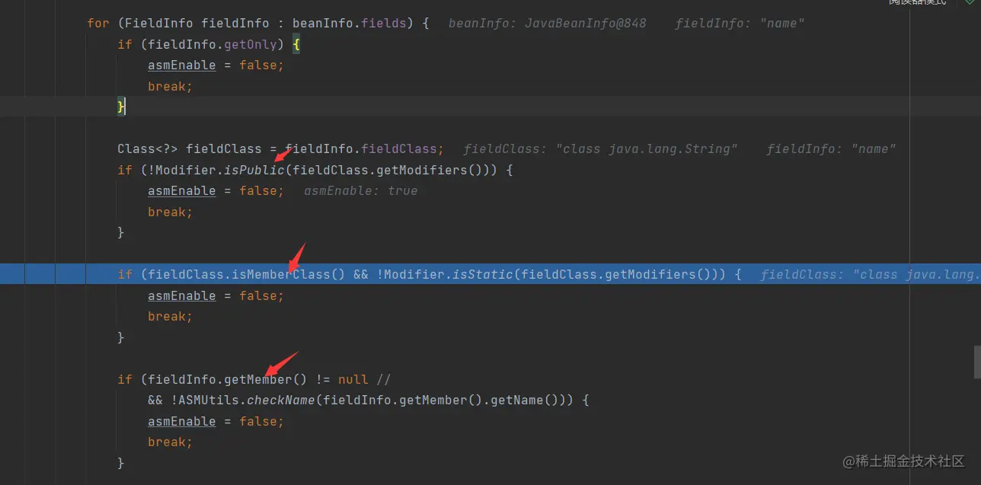Click 'asmEnable = false;' below the highlighted isMemberClass line
This screenshot has width=981, height=485.
click(x=216, y=295)
